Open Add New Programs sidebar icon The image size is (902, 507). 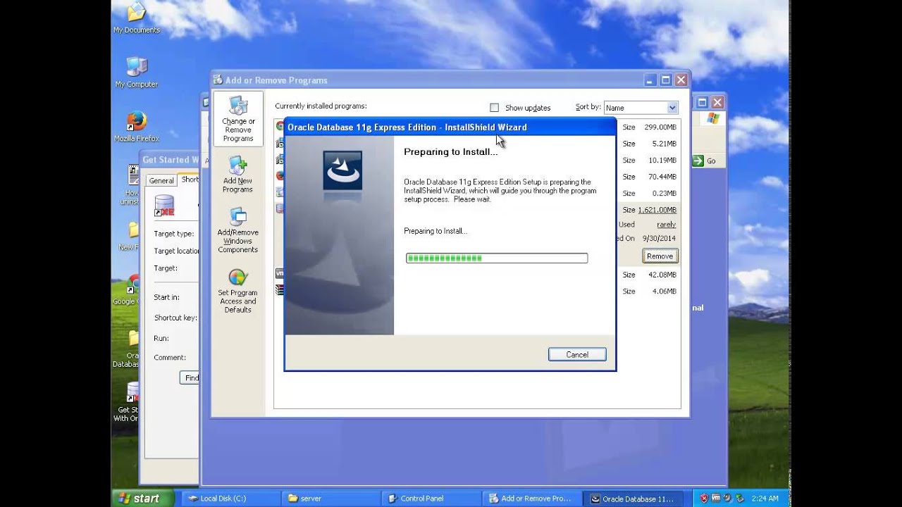click(x=238, y=175)
